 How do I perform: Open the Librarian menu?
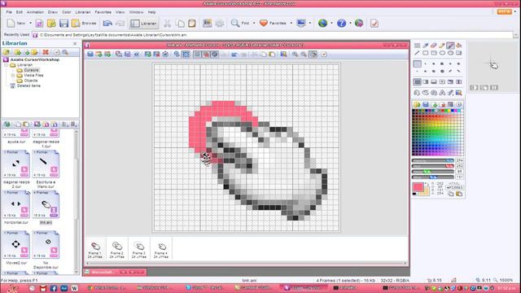tap(83, 12)
